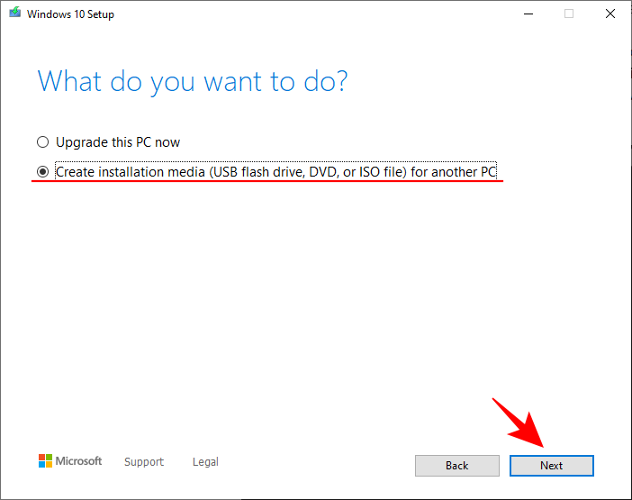Open the Legal link
The image size is (632, 500).
pos(205,461)
